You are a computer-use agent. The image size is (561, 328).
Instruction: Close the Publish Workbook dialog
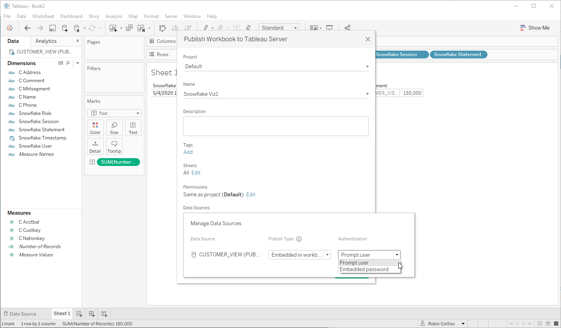pyautogui.click(x=368, y=39)
